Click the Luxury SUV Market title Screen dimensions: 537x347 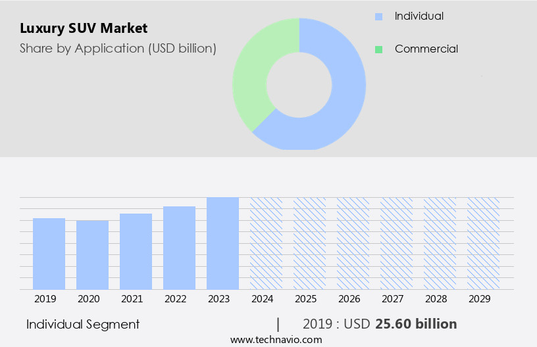[x=84, y=28]
